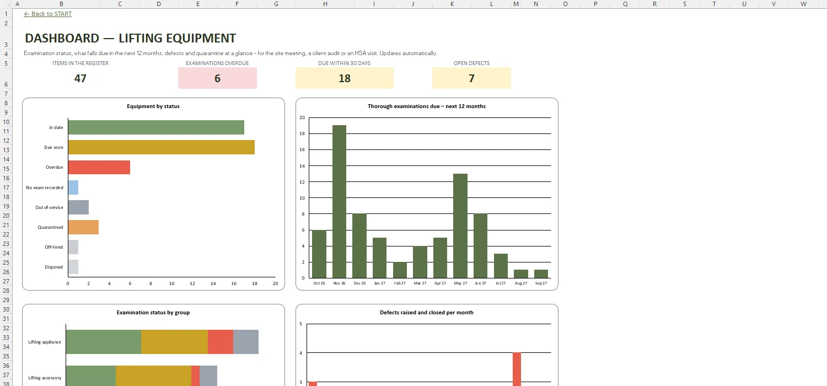Select column E header
827x386 pixels.
[198, 4]
